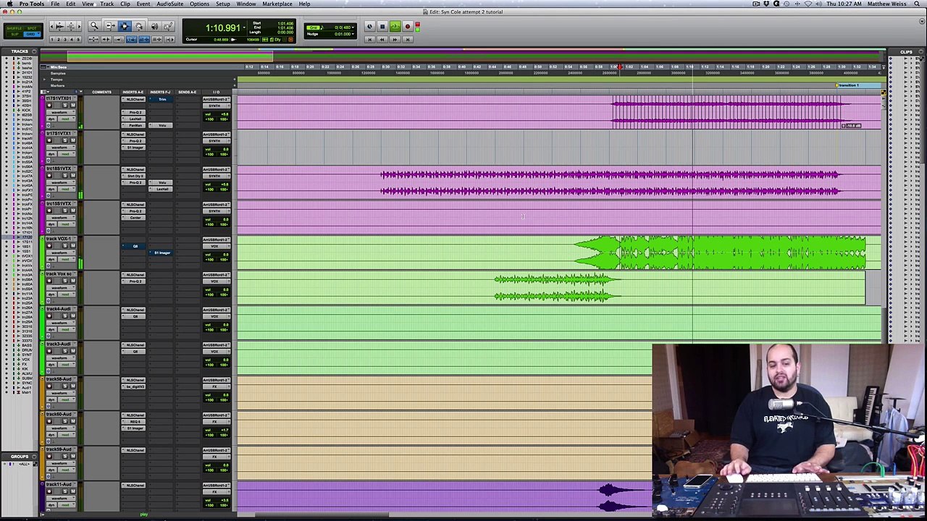
Task: Recall Zoom Preset 5
Action: (78, 39)
